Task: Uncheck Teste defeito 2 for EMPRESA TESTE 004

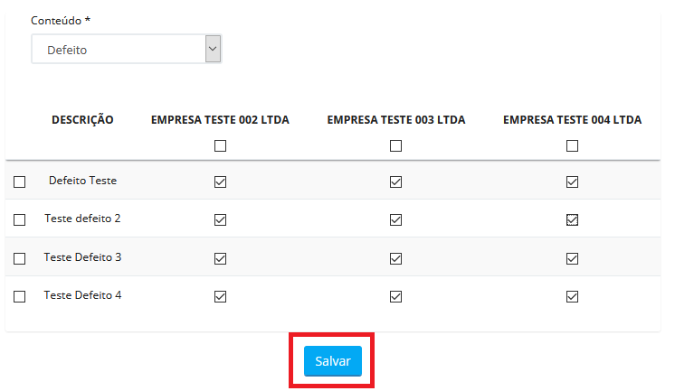Action: tap(572, 219)
